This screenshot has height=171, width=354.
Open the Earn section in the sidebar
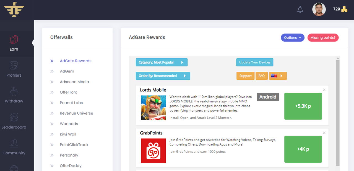(14, 43)
